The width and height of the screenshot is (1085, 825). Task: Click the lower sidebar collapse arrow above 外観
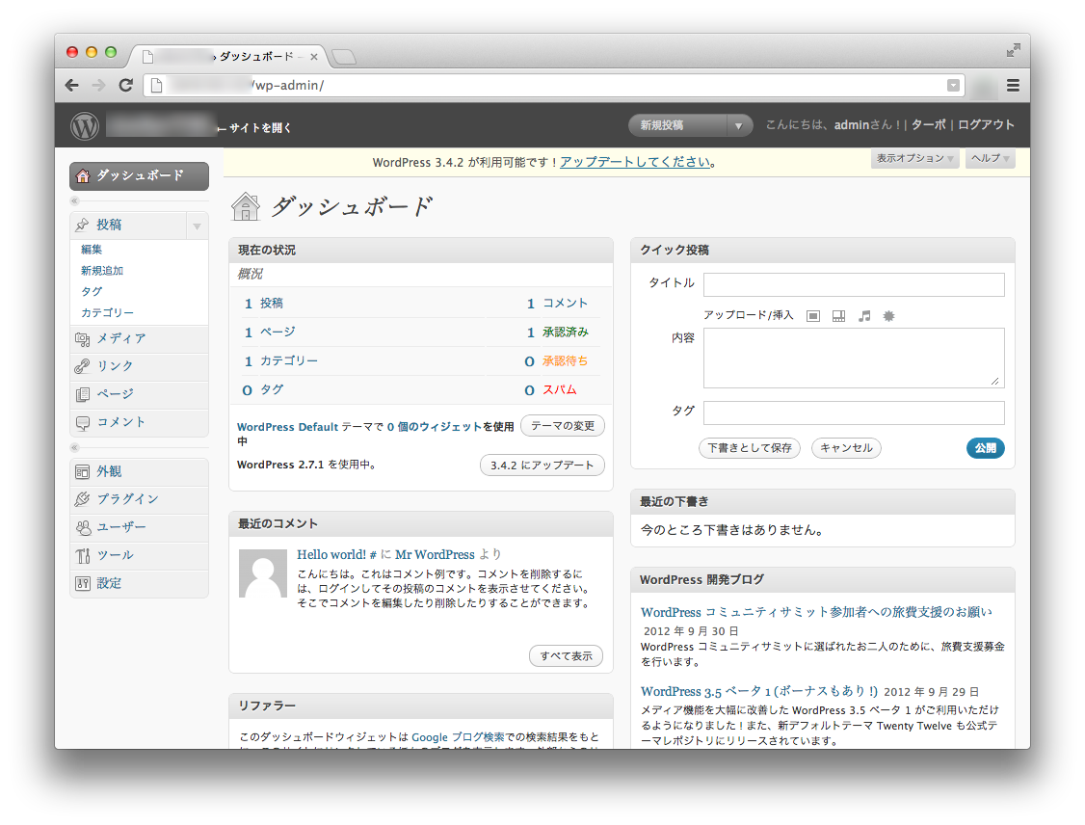click(75, 448)
